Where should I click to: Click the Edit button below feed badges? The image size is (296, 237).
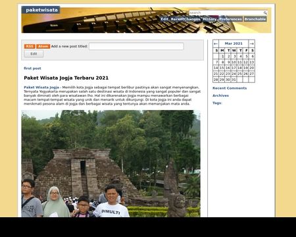tap(34, 54)
